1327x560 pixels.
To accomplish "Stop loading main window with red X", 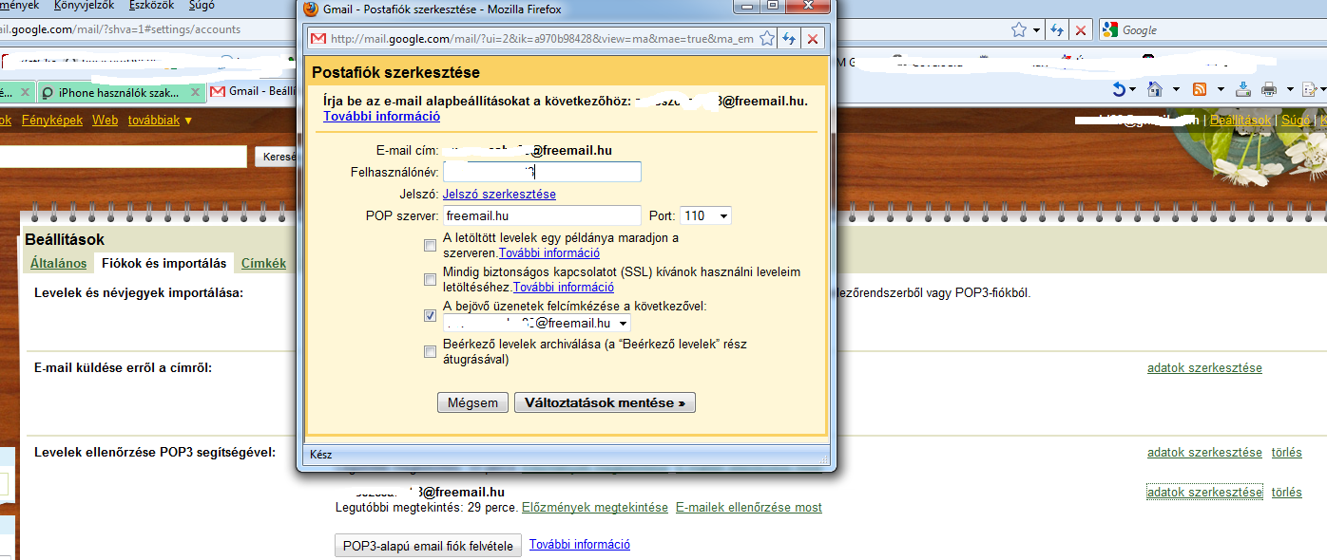I will click(x=1080, y=29).
